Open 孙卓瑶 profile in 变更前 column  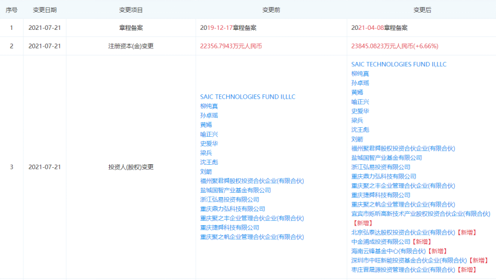point(209,115)
